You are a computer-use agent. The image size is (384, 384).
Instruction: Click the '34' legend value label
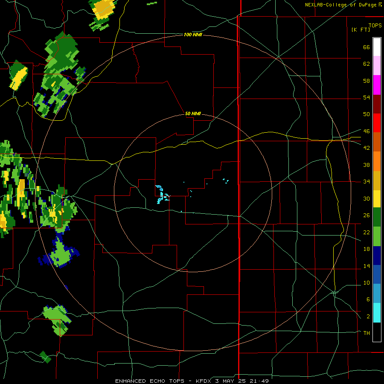[x=367, y=181]
